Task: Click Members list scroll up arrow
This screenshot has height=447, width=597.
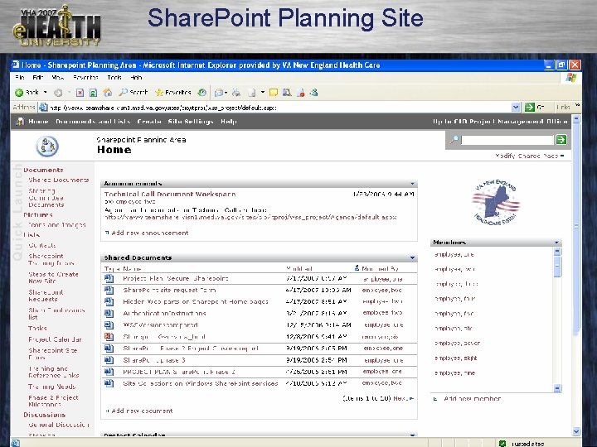Action: click(557, 252)
